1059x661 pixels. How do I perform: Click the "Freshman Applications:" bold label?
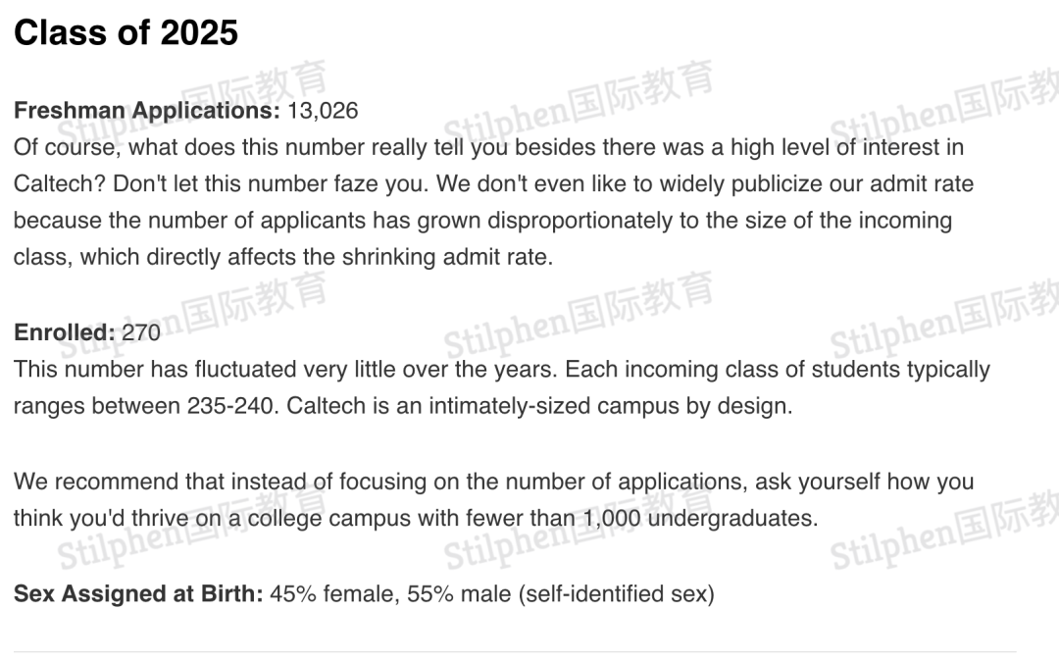[x=147, y=111]
